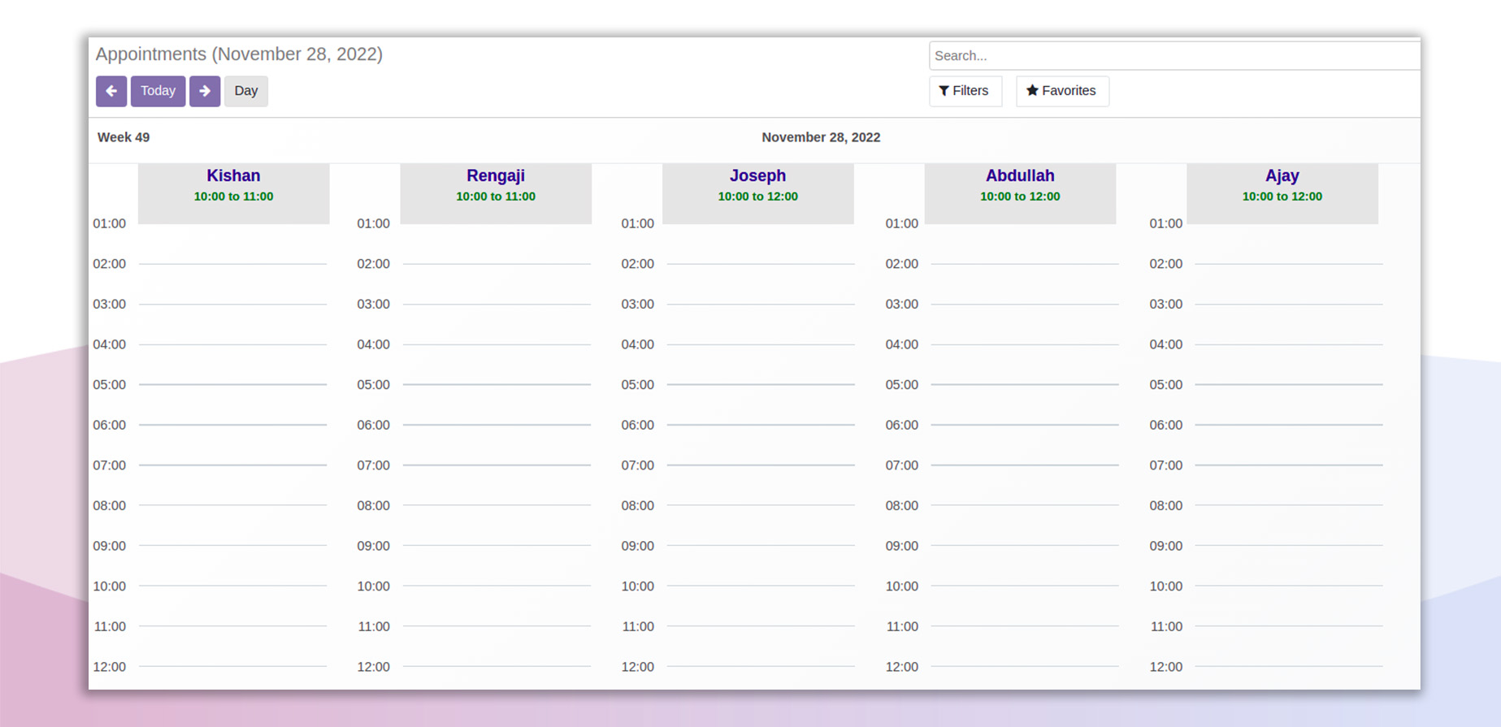
Task: Click Appointments (November 28, 2022) title
Action: click(239, 54)
